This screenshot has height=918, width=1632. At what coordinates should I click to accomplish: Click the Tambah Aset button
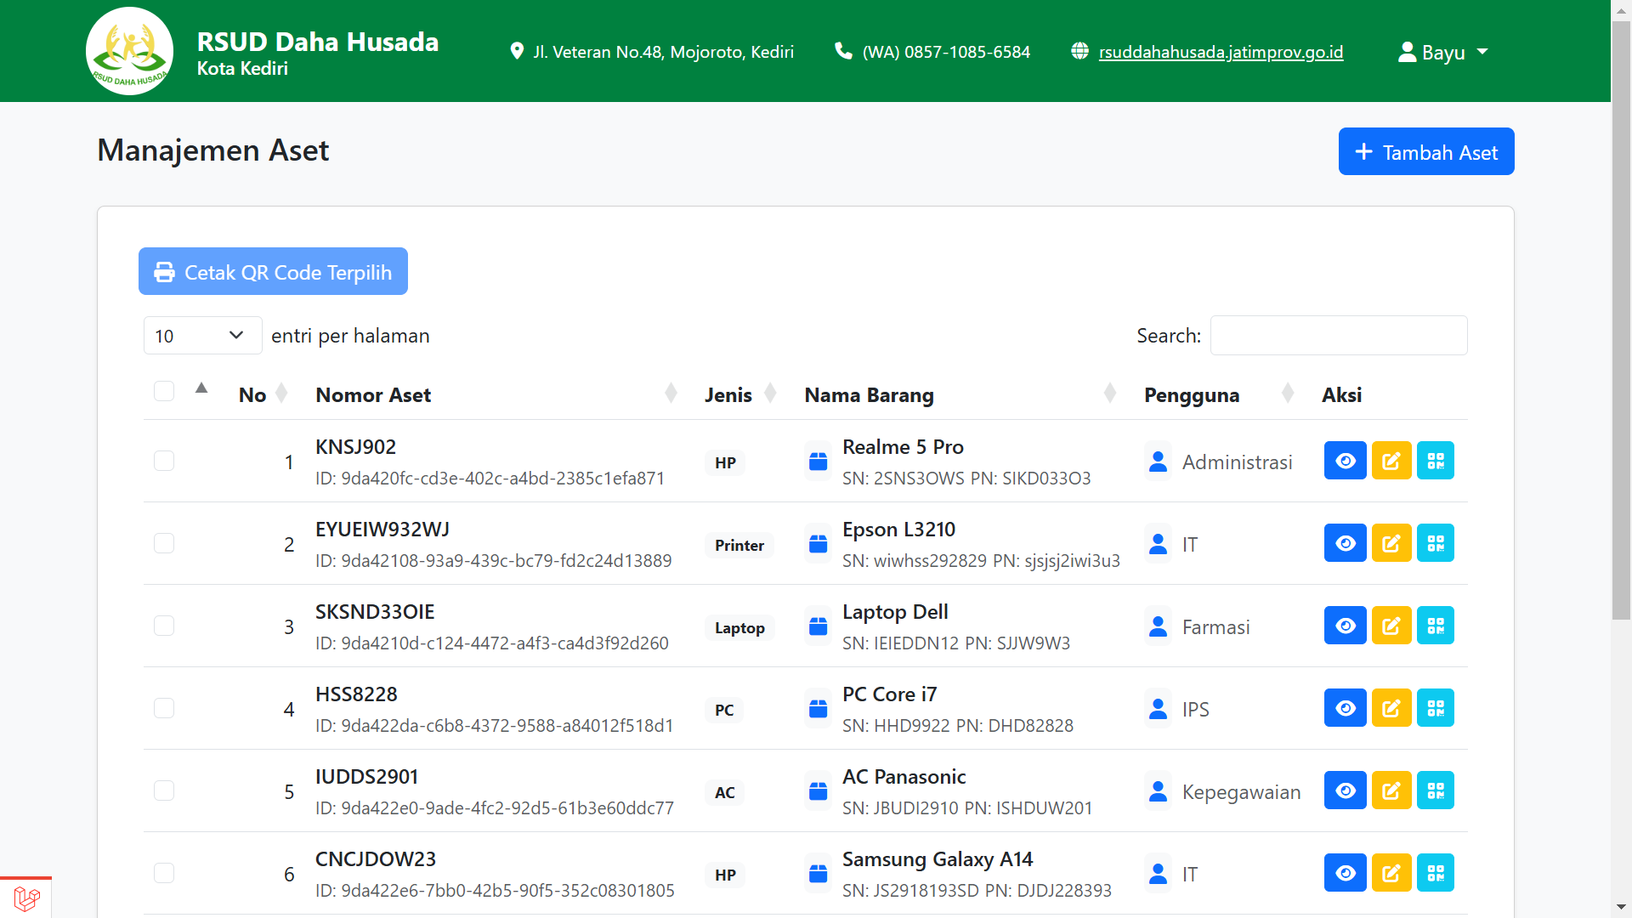pyautogui.click(x=1425, y=151)
